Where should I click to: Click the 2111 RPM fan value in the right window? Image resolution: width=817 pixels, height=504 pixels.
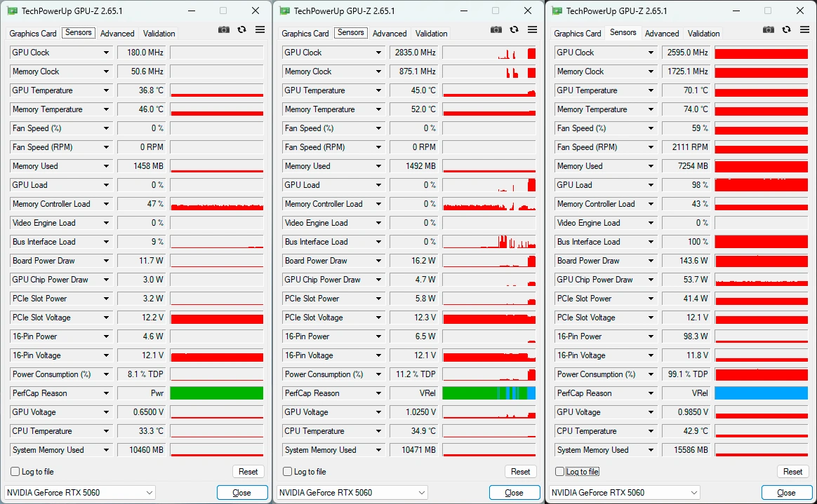point(686,147)
